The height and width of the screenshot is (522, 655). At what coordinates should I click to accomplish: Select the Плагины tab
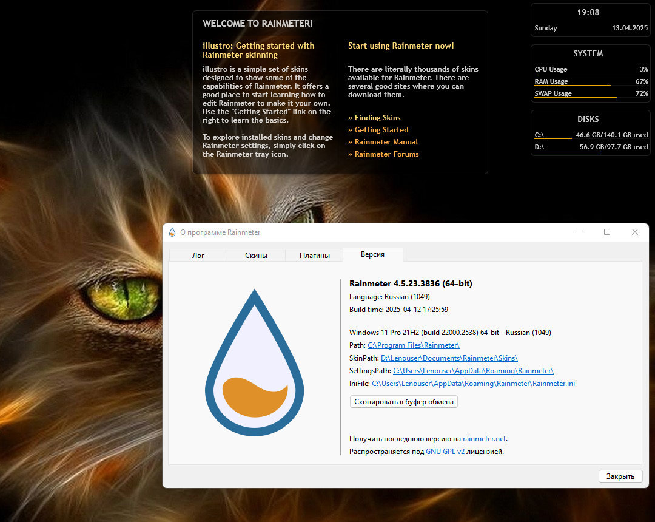pos(314,256)
